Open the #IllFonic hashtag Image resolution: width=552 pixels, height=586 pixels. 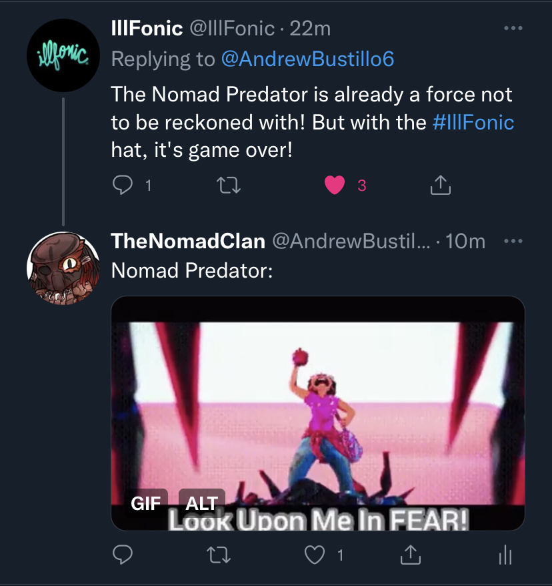coord(473,123)
